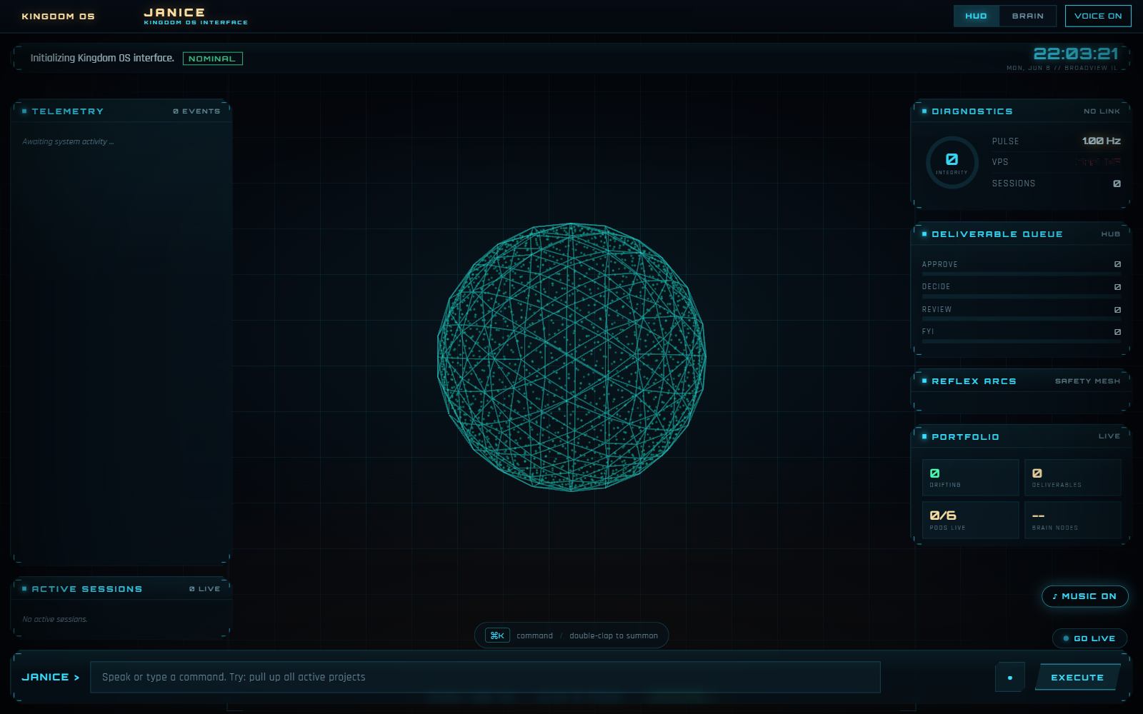Click the DELIVERABLES portfolio card
This screenshot has height=714, width=1143.
(1072, 477)
